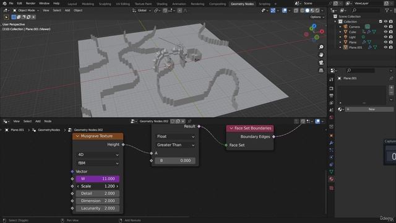The width and height of the screenshot is (396, 223).
Task: Open the Global transform orientation dropdown
Action: coord(142,11)
